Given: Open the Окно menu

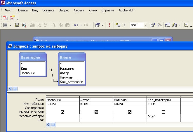Looking at the screenshot, I should click(93, 10).
